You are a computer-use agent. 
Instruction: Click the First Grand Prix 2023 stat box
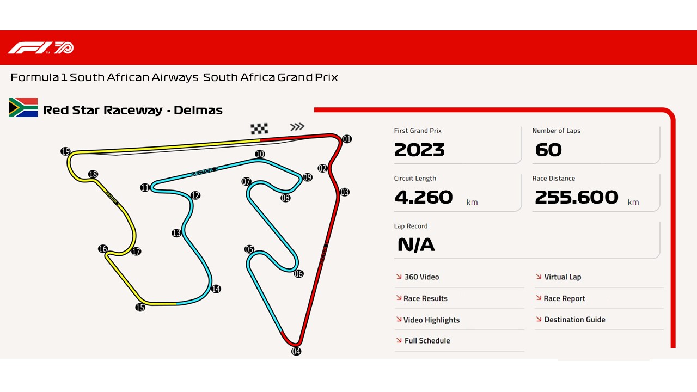457,143
